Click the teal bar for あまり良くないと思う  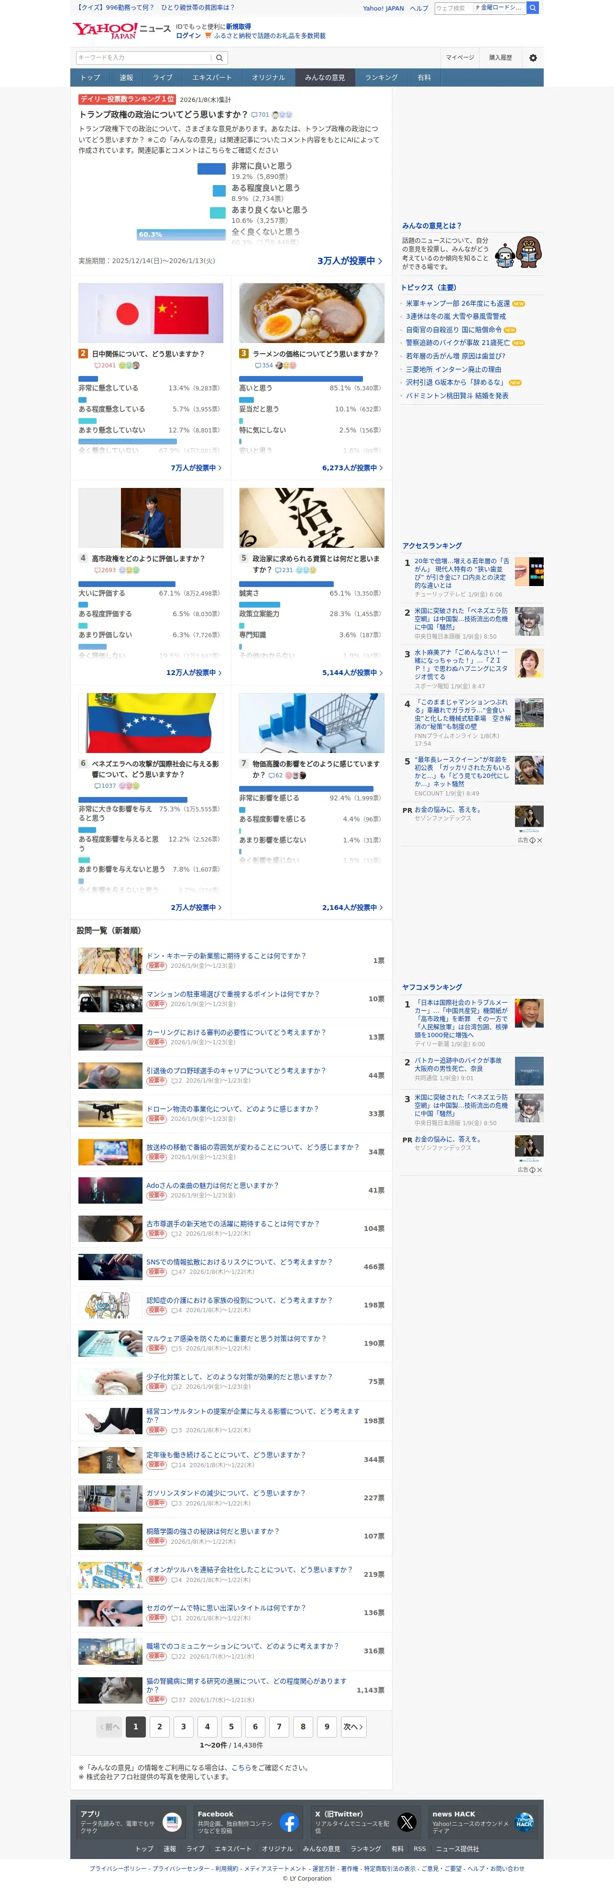tap(218, 213)
